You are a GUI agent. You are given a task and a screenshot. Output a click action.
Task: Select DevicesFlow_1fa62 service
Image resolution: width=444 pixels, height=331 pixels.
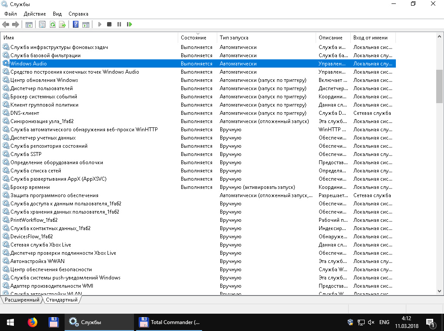(x=32, y=237)
